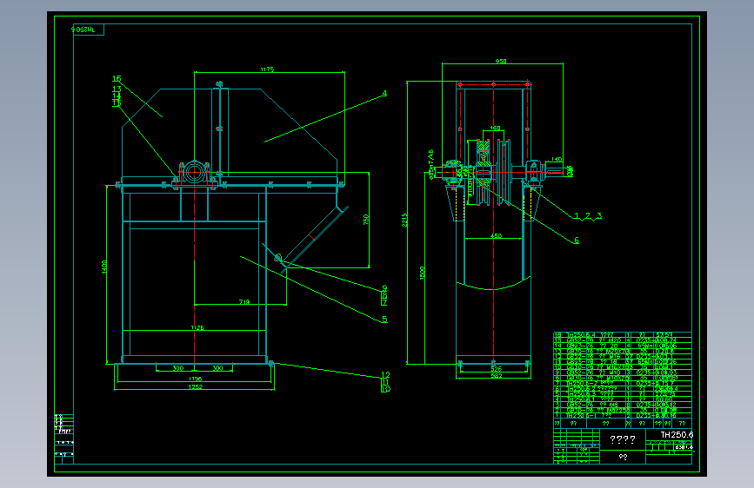Click the ???? title cell in title block
The image size is (754, 488).
point(622,439)
